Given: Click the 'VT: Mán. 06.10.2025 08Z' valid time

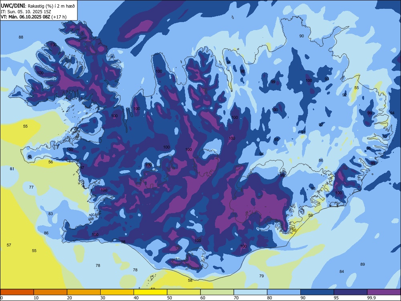Looking at the screenshot, I should (25, 17).
